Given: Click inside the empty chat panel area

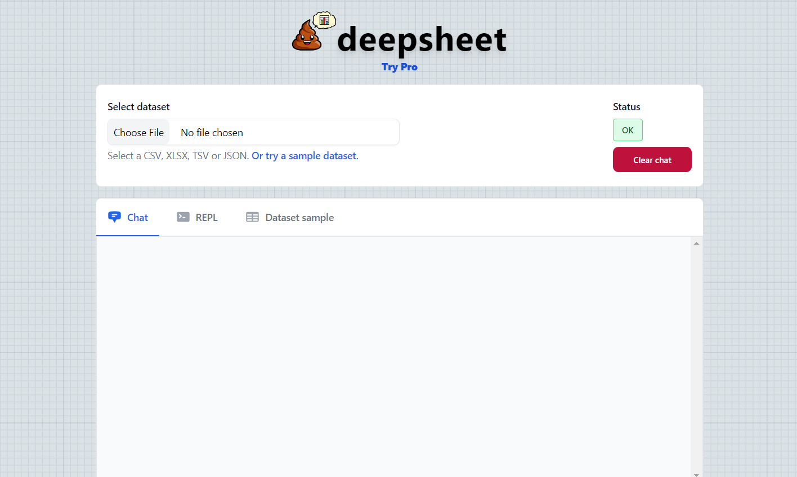Looking at the screenshot, I should click(394, 354).
